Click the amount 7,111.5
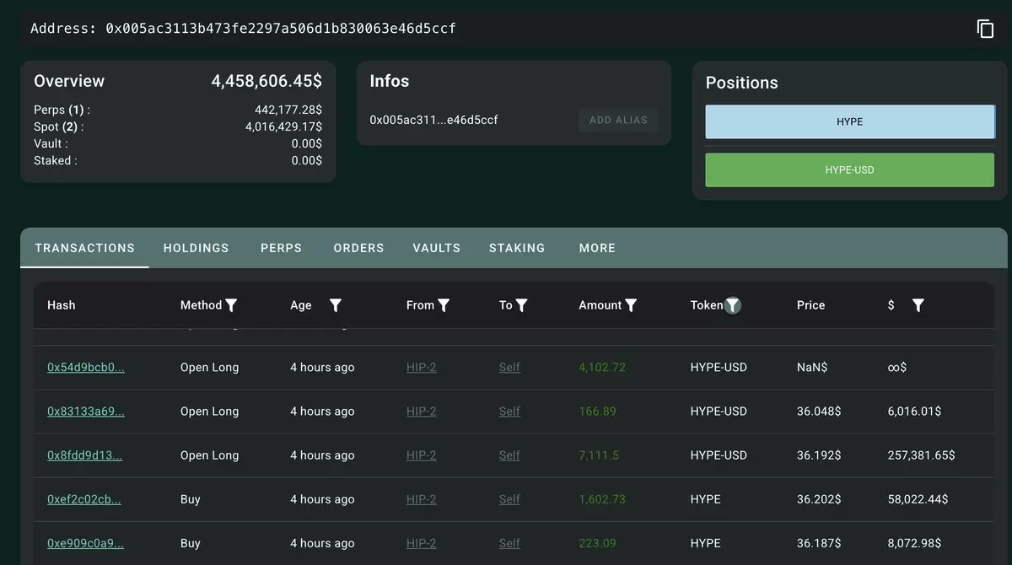The image size is (1012, 565). point(599,455)
